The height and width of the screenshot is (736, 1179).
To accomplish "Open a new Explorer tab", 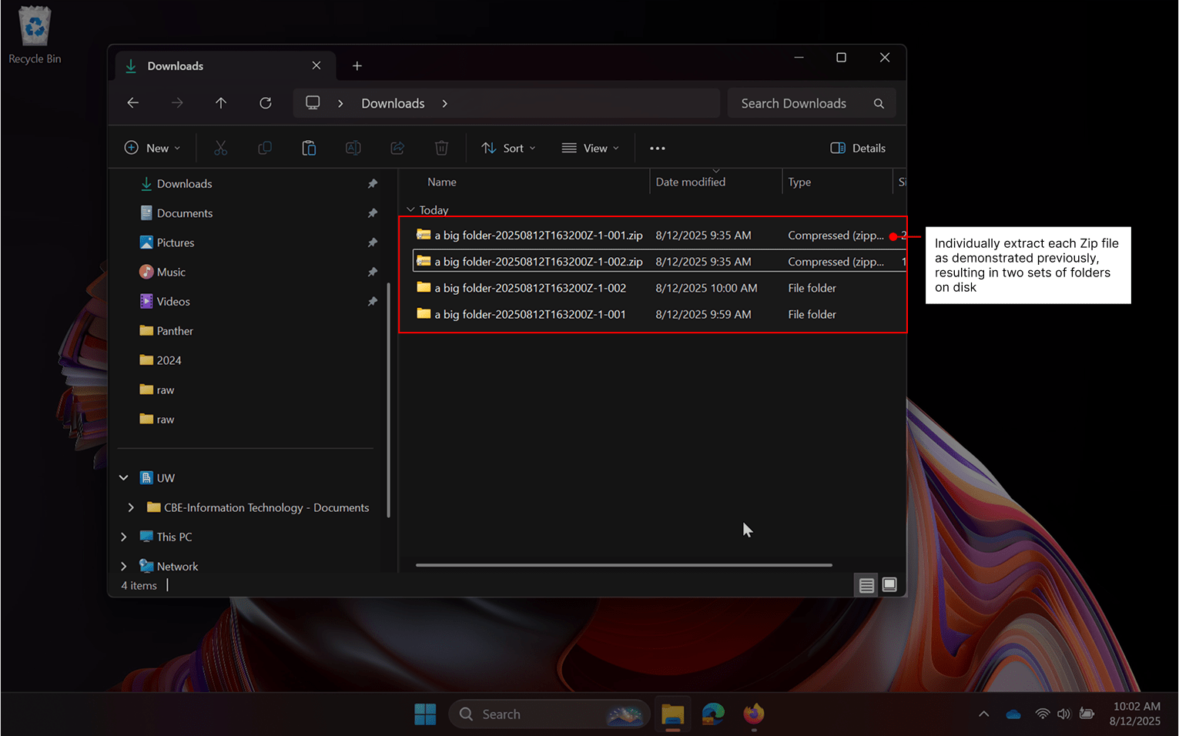I will click(357, 65).
